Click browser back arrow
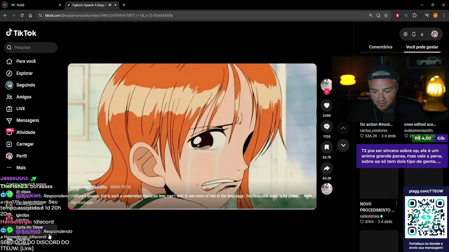449x252 pixels. pos(5,15)
